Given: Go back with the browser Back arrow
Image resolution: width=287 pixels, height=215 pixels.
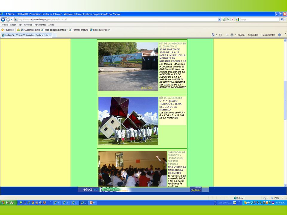Looking at the screenshot, I should 3,19.
